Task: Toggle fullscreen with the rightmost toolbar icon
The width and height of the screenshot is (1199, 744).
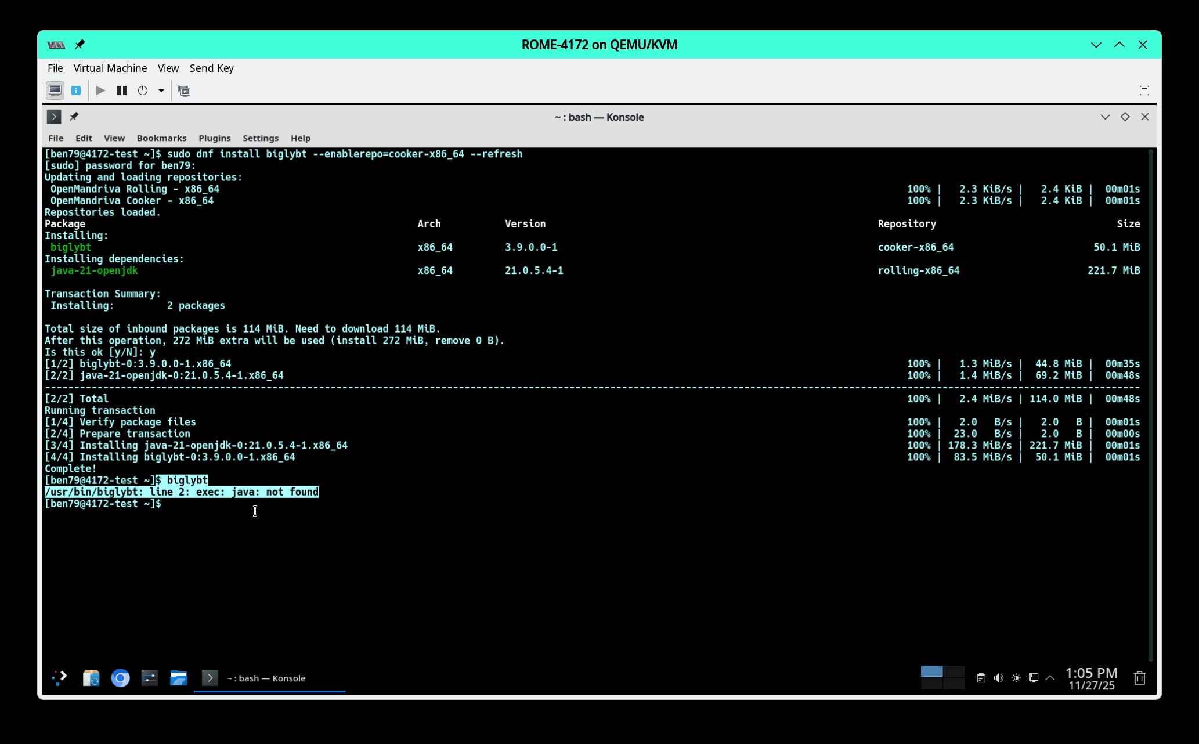Action: pyautogui.click(x=1144, y=91)
